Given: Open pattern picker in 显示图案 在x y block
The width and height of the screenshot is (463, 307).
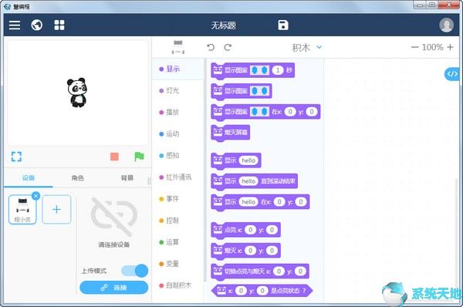Looking at the screenshot, I should (x=259, y=111).
